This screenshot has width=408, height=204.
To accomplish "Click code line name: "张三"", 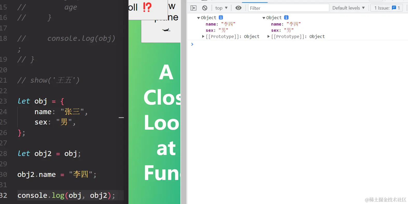I will pos(61,112).
